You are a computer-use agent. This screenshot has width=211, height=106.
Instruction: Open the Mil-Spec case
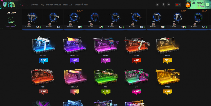tap(43, 45)
